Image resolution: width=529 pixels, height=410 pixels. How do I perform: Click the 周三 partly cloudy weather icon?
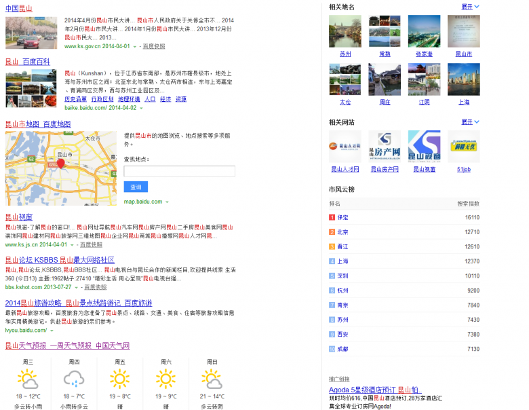(28, 379)
